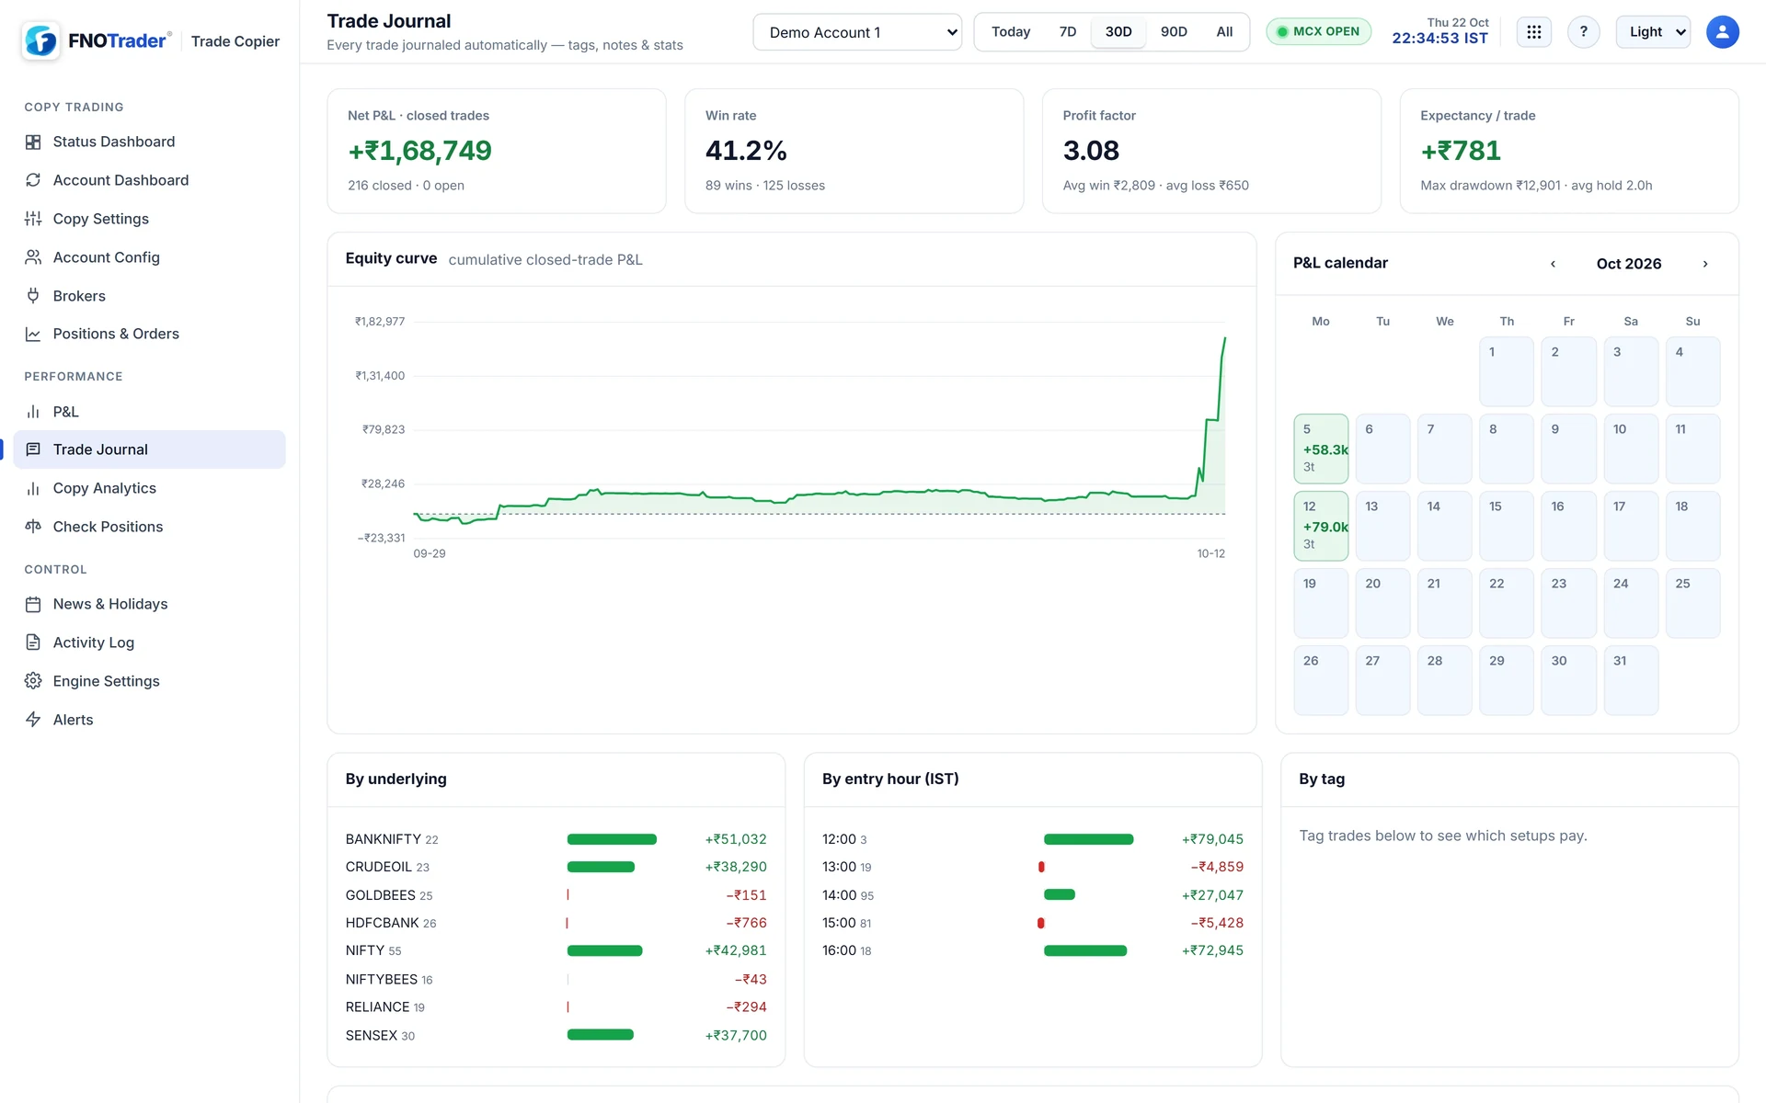Select the 30D time range

click(1118, 32)
